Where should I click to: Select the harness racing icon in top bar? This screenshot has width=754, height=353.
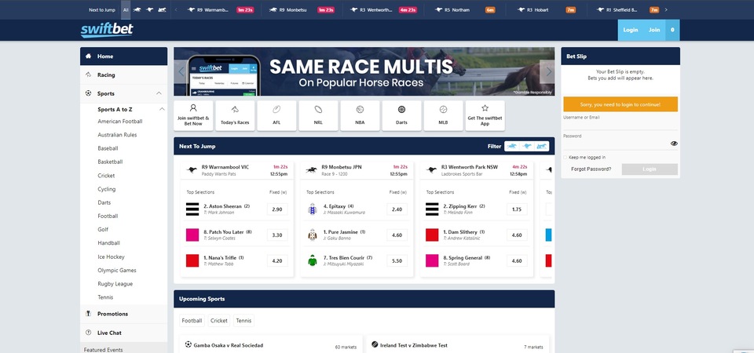162,9
